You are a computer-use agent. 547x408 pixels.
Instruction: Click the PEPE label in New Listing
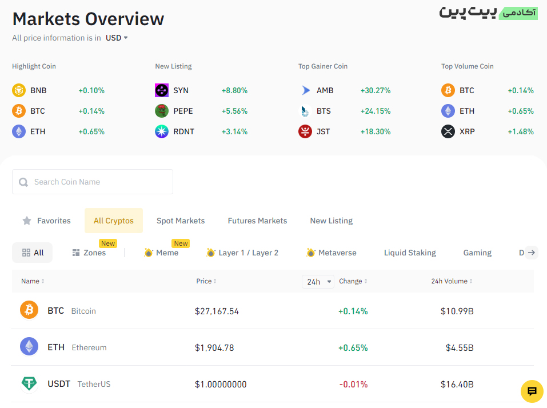(x=183, y=111)
